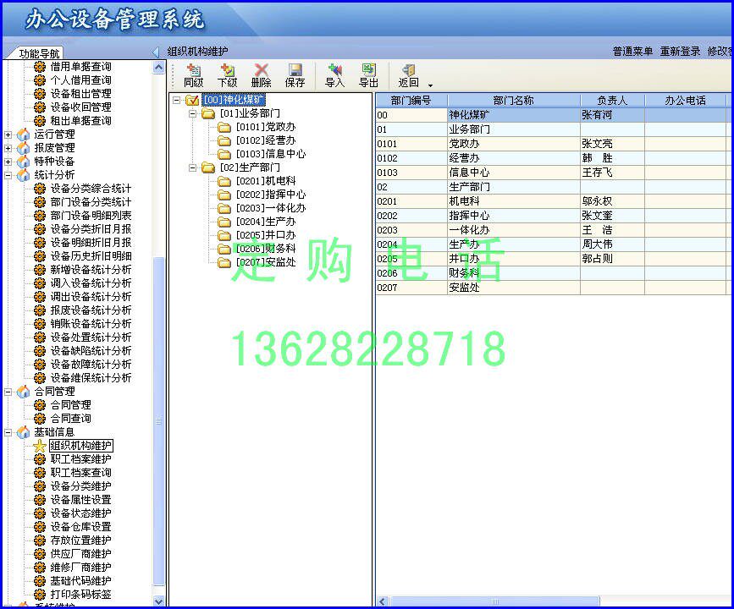
Task: Click the navigation vertical scrollbar thumb
Action: [158, 421]
